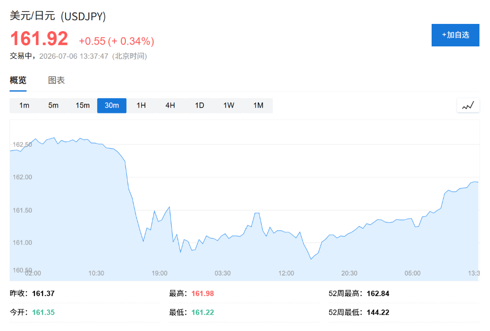Click the 今开 value 161.35
The image size is (490, 331).
point(44,312)
